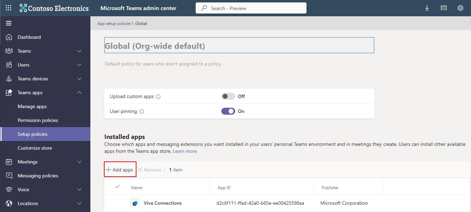This screenshot has width=471, height=212.
Task: Open the settings gear icon
Action: pos(460,8)
